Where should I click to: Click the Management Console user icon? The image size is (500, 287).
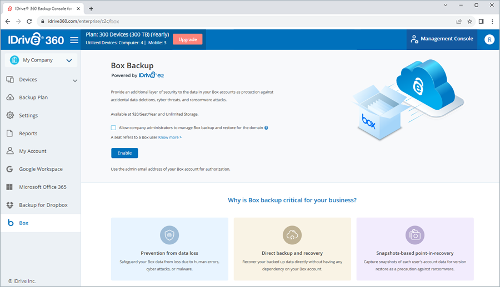coord(414,39)
